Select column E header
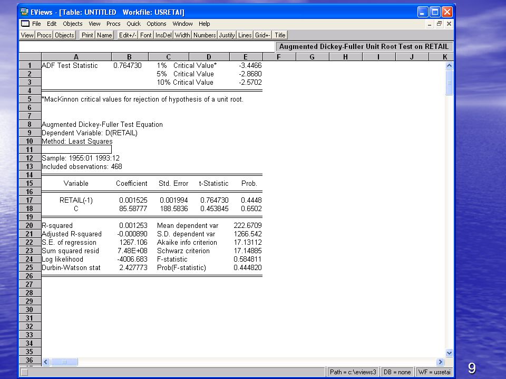The image size is (506, 379). point(246,57)
